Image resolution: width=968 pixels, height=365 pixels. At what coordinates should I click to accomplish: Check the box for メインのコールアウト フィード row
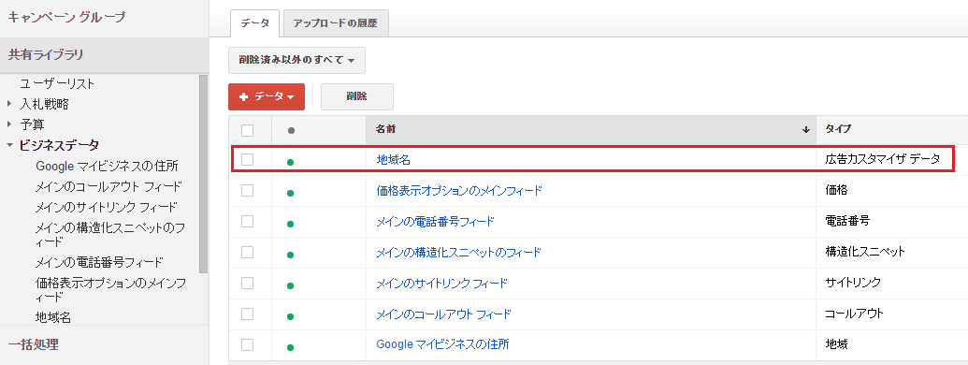248,314
